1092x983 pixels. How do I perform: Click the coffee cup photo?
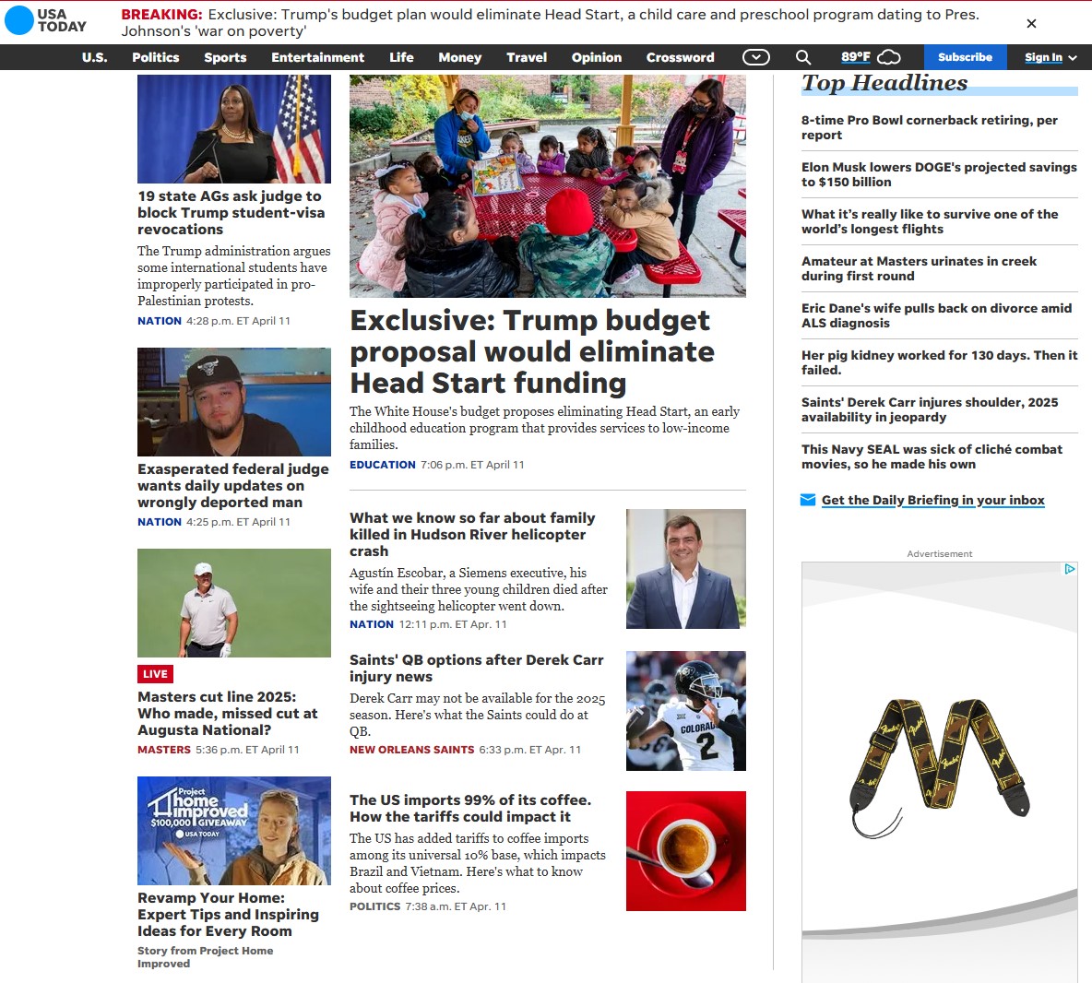click(686, 851)
